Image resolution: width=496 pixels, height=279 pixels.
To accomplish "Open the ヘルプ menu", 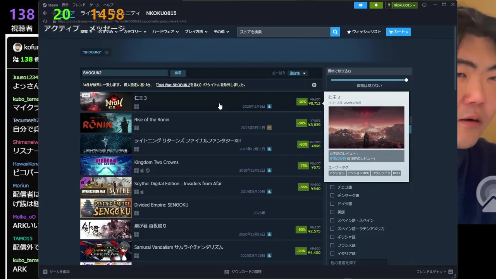I will coord(108,5).
